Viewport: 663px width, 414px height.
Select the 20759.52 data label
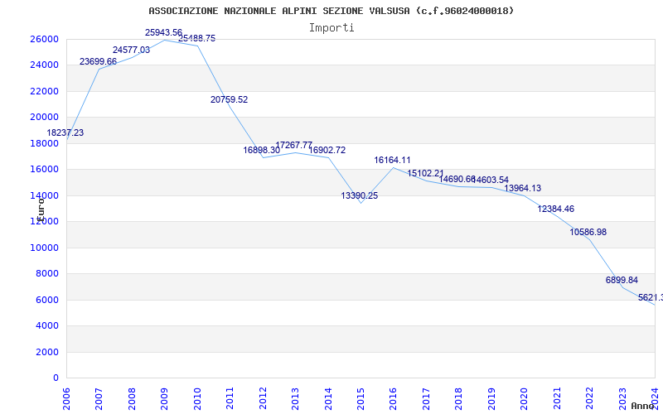230,99
